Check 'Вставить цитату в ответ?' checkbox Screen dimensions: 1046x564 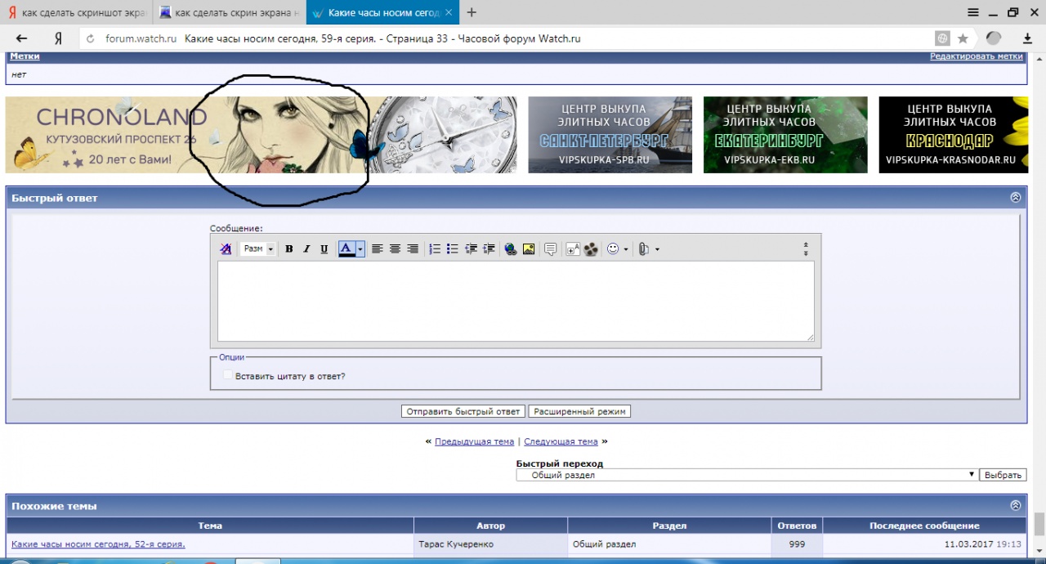[x=228, y=376]
